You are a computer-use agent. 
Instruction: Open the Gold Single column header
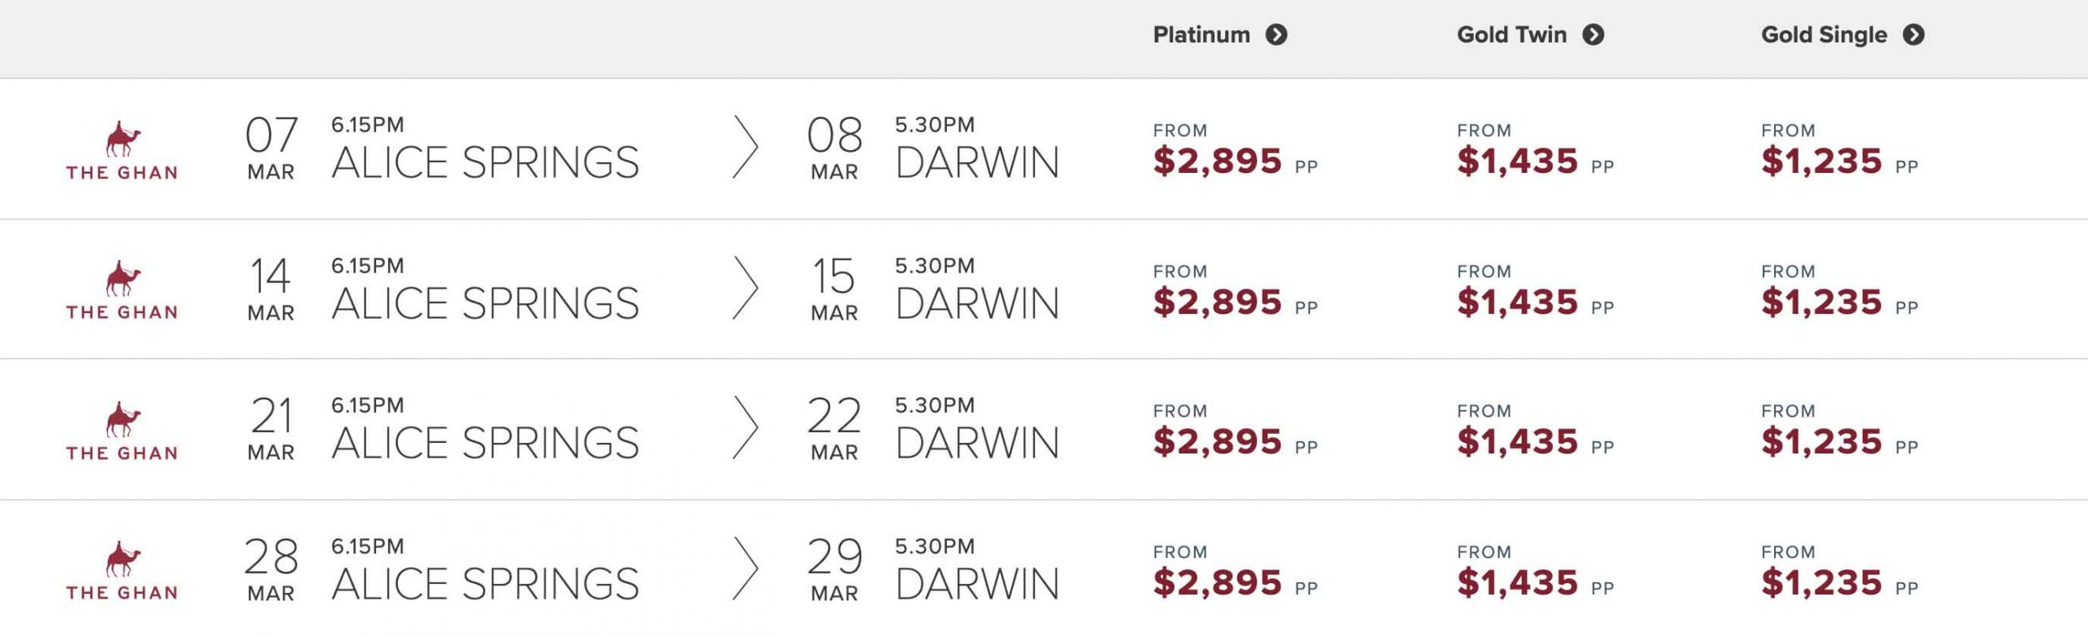click(1824, 35)
